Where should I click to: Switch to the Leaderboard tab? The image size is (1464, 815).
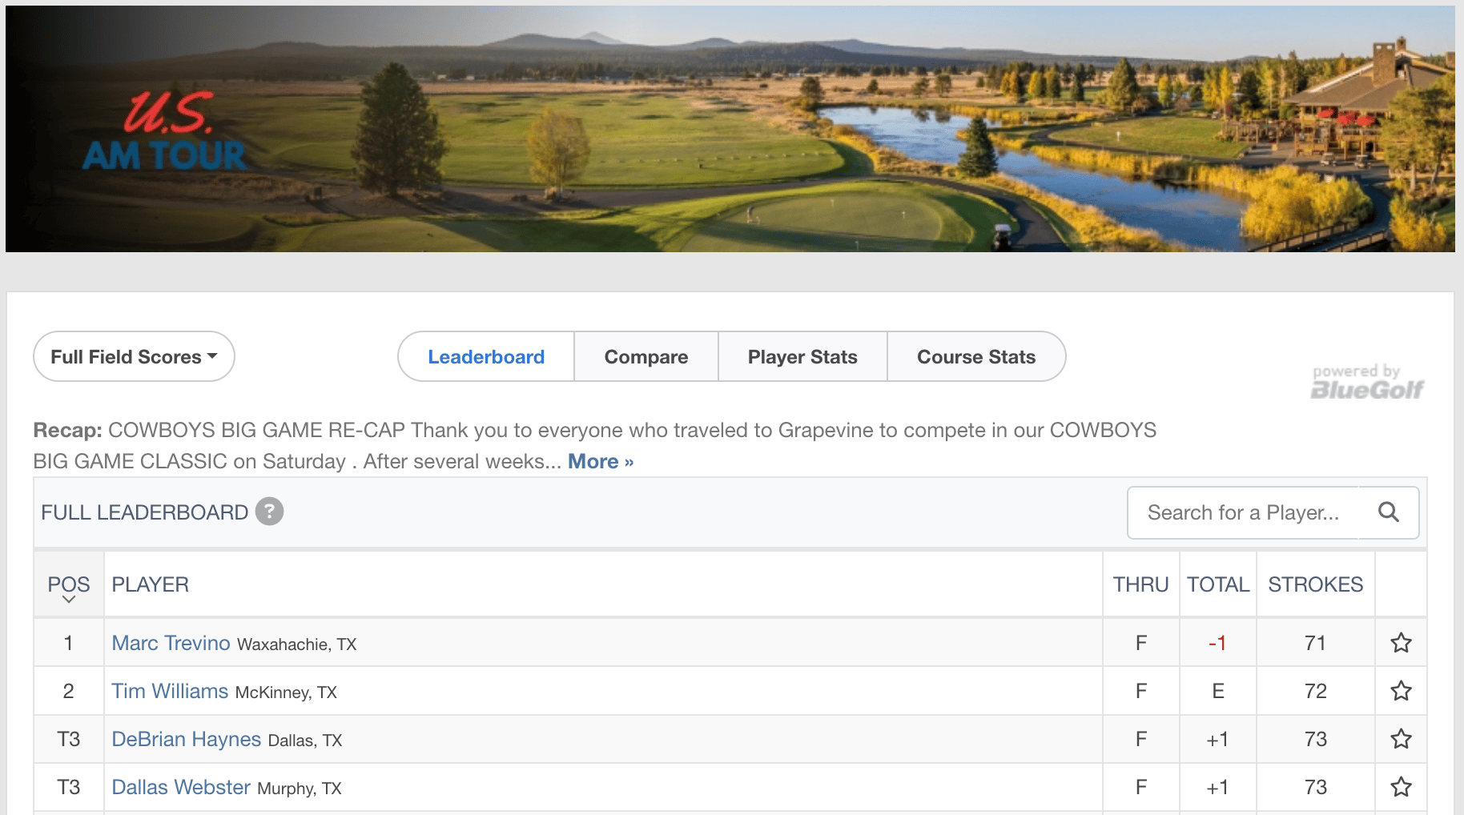(x=486, y=356)
